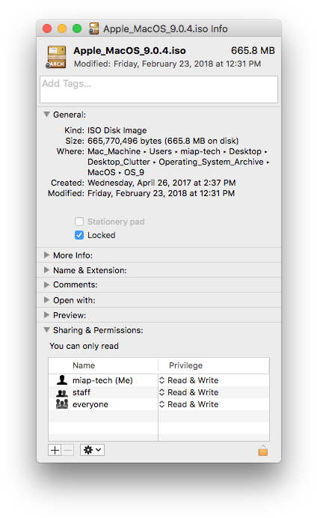Collapse the Sharing & Permissions section
Screen dimensions: 317x518
point(47,329)
